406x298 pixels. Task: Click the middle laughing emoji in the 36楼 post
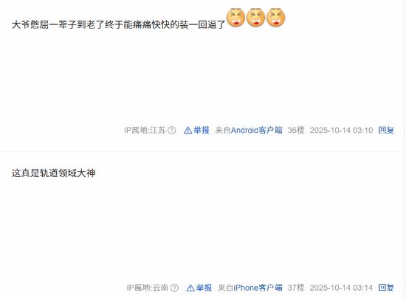255,18
